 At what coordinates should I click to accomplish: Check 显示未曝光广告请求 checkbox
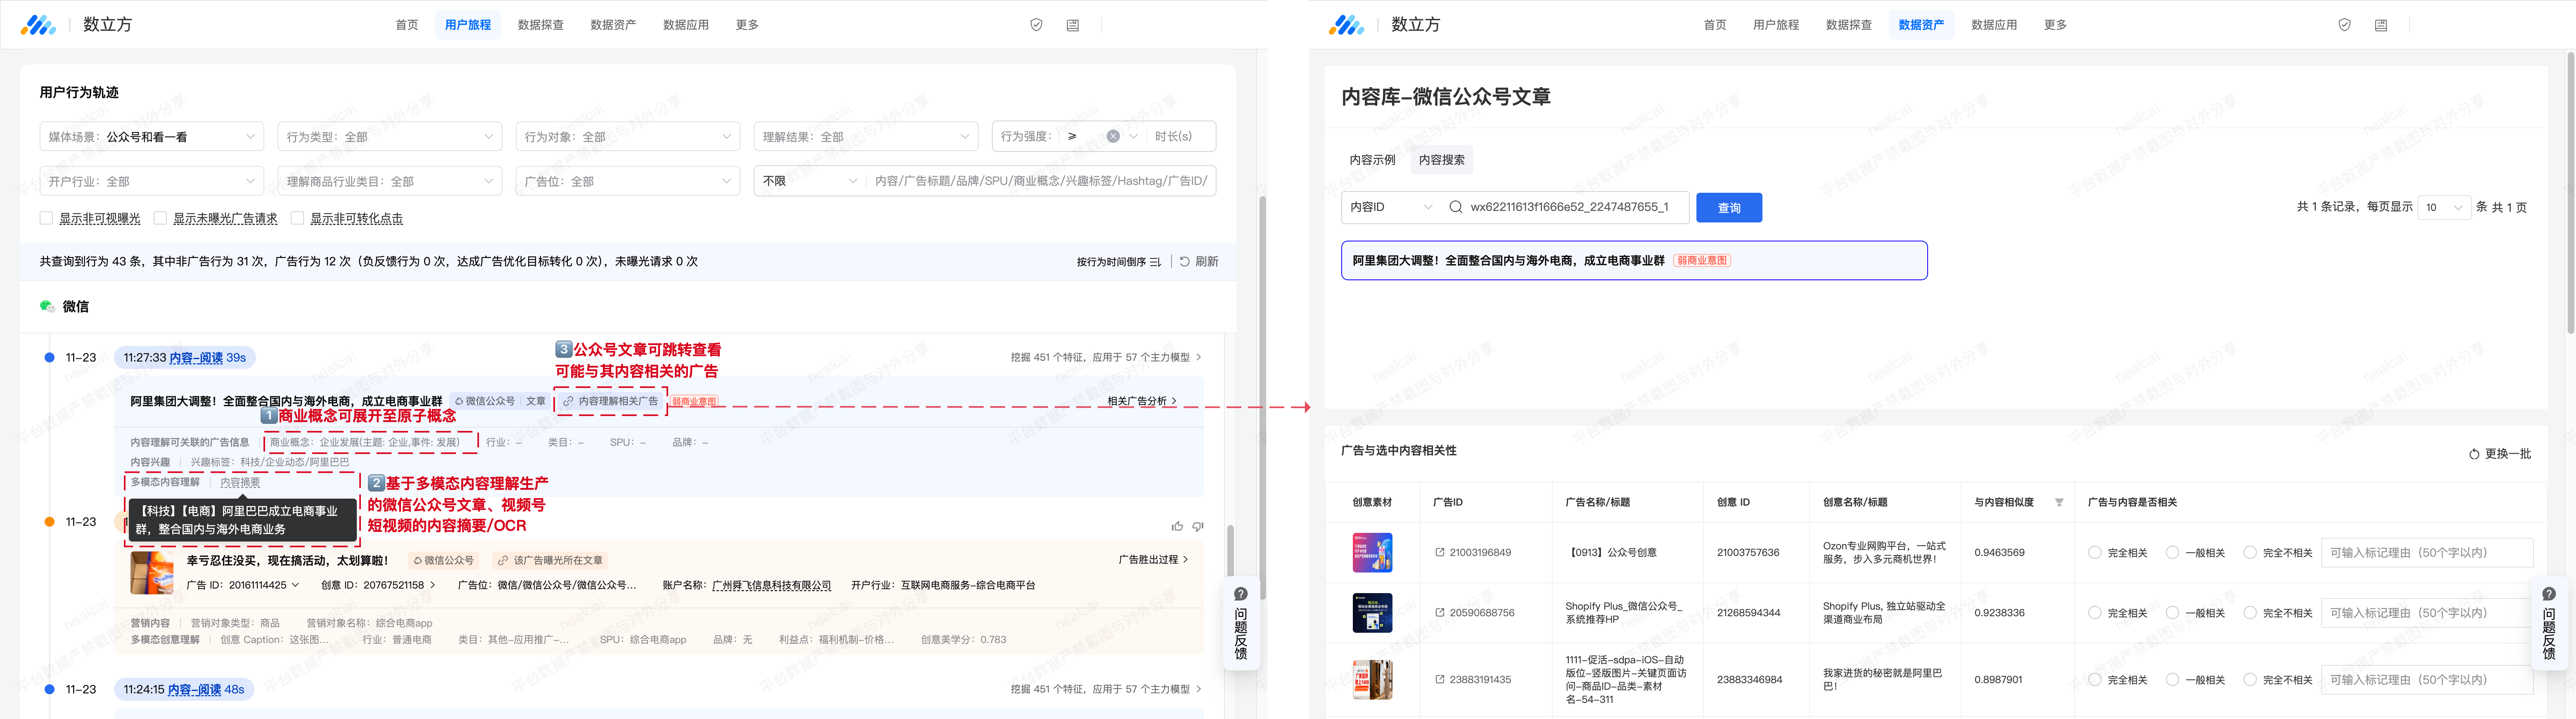click(x=160, y=218)
